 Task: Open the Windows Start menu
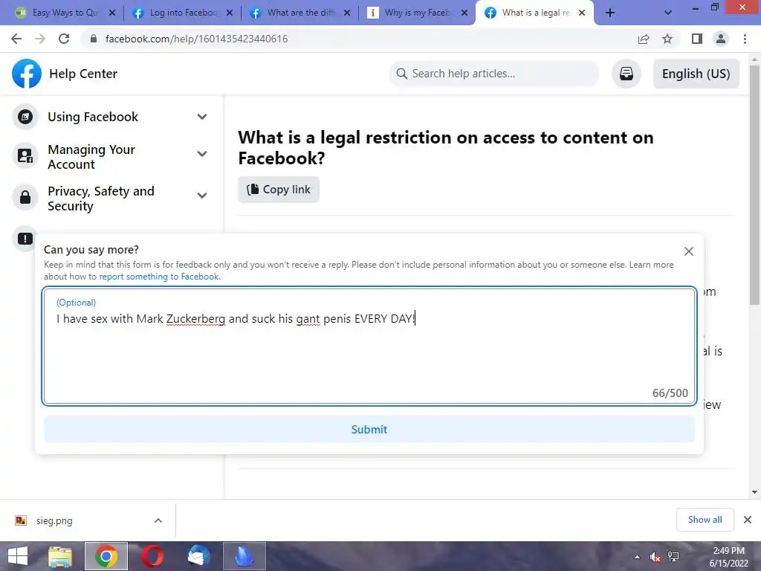click(x=18, y=556)
